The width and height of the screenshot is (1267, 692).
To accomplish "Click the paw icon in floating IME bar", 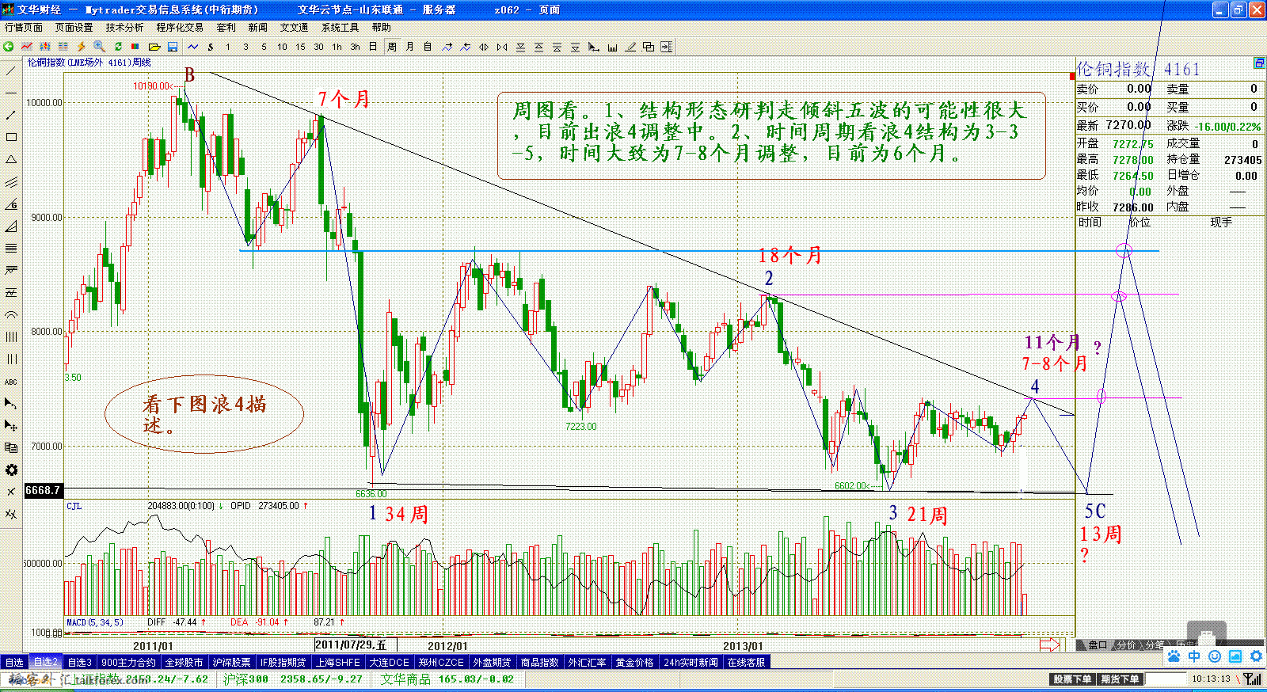I will (1174, 656).
